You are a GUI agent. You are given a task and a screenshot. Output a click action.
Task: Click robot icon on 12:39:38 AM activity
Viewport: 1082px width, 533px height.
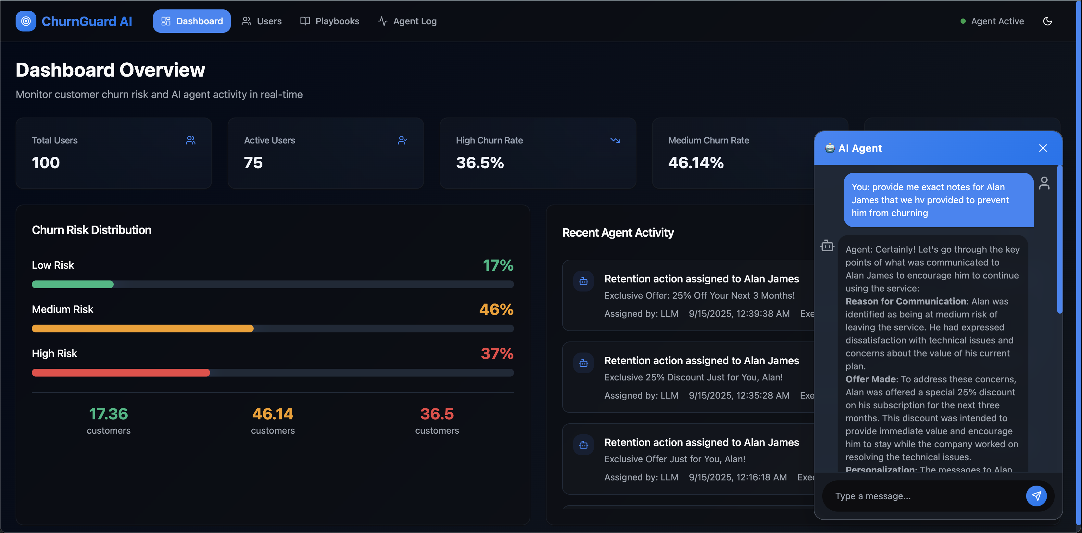point(584,281)
